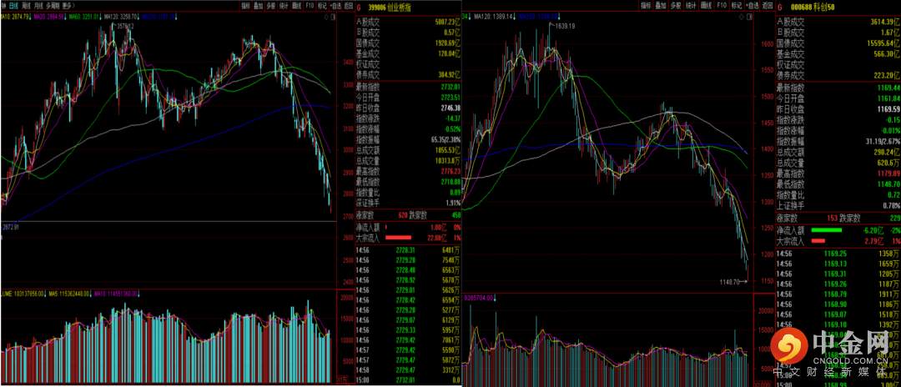This screenshot has width=901, height=387.
Task: Click the green 净流入额 bar in 科创50 panel
Action: tap(826, 229)
